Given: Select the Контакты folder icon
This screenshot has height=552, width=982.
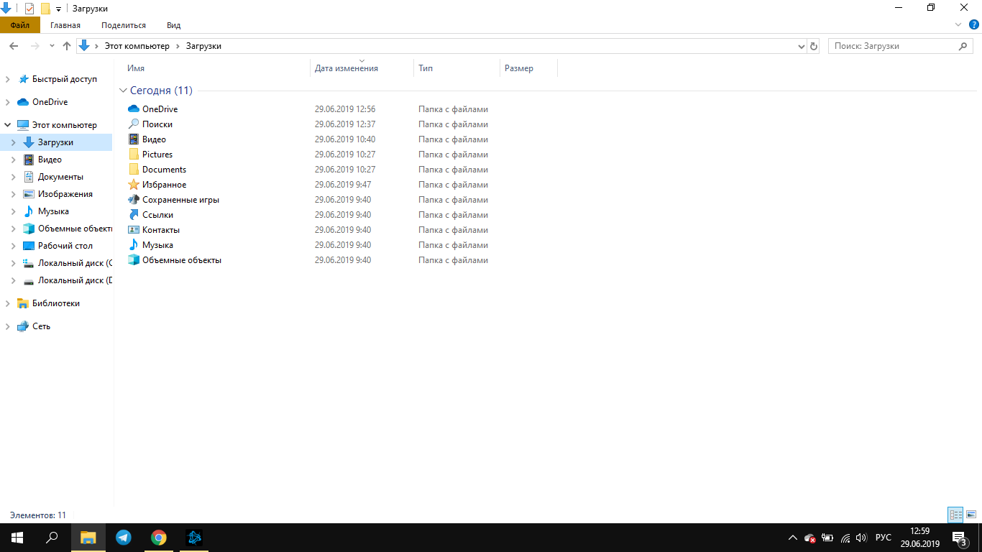Looking at the screenshot, I should (x=134, y=229).
